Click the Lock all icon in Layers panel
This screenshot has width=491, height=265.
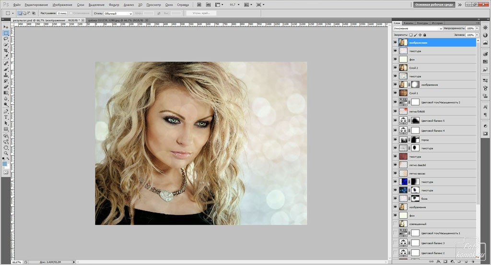click(x=425, y=35)
